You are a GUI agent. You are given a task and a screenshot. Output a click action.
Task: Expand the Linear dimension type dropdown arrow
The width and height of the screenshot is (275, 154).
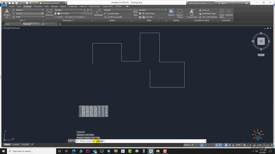coord(64,17)
